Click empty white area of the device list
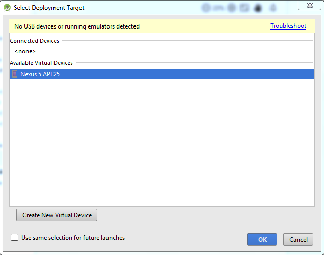The width and height of the screenshot is (324, 255). tap(162, 143)
